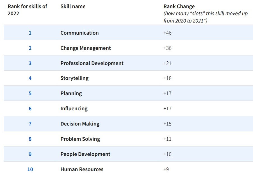Click the "Rank Change" column header
Screen dimensions: 253x179
tap(179, 6)
